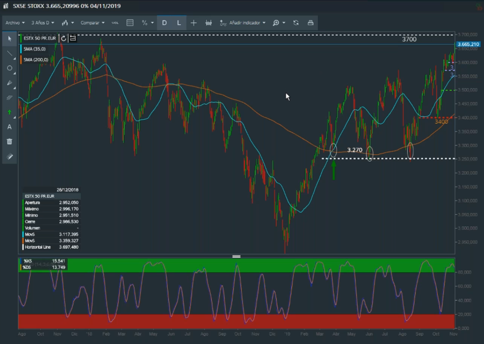Toggle the crosshair cursor
484x344 pixels.
[x=194, y=23]
